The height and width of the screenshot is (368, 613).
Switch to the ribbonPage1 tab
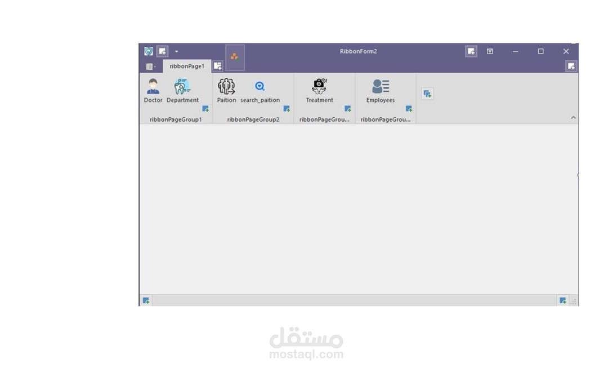pos(187,66)
